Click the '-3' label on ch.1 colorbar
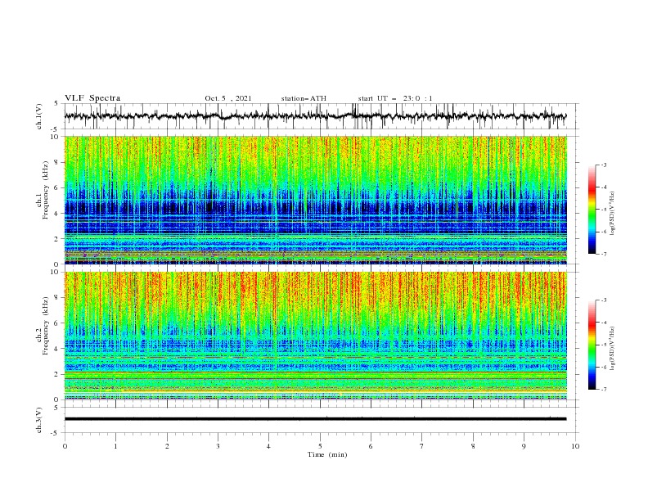648x501 pixels. [x=604, y=165]
